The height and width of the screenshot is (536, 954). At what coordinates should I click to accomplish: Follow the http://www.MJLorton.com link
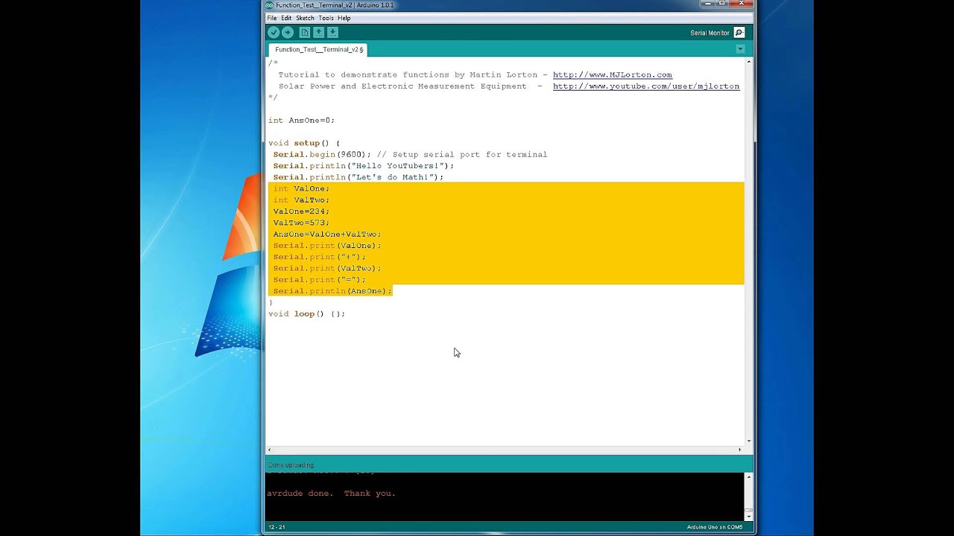click(x=613, y=75)
